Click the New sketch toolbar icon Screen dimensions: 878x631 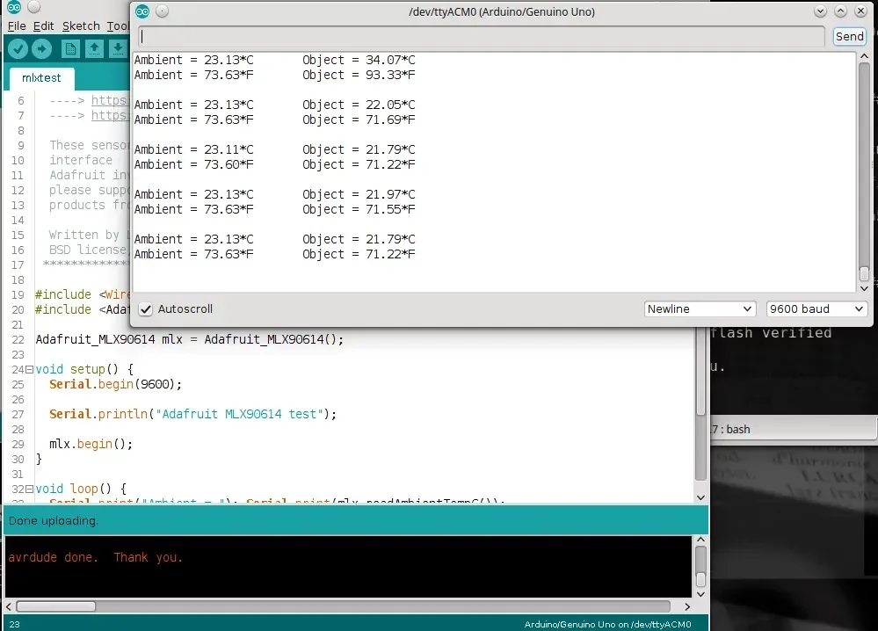click(70, 49)
